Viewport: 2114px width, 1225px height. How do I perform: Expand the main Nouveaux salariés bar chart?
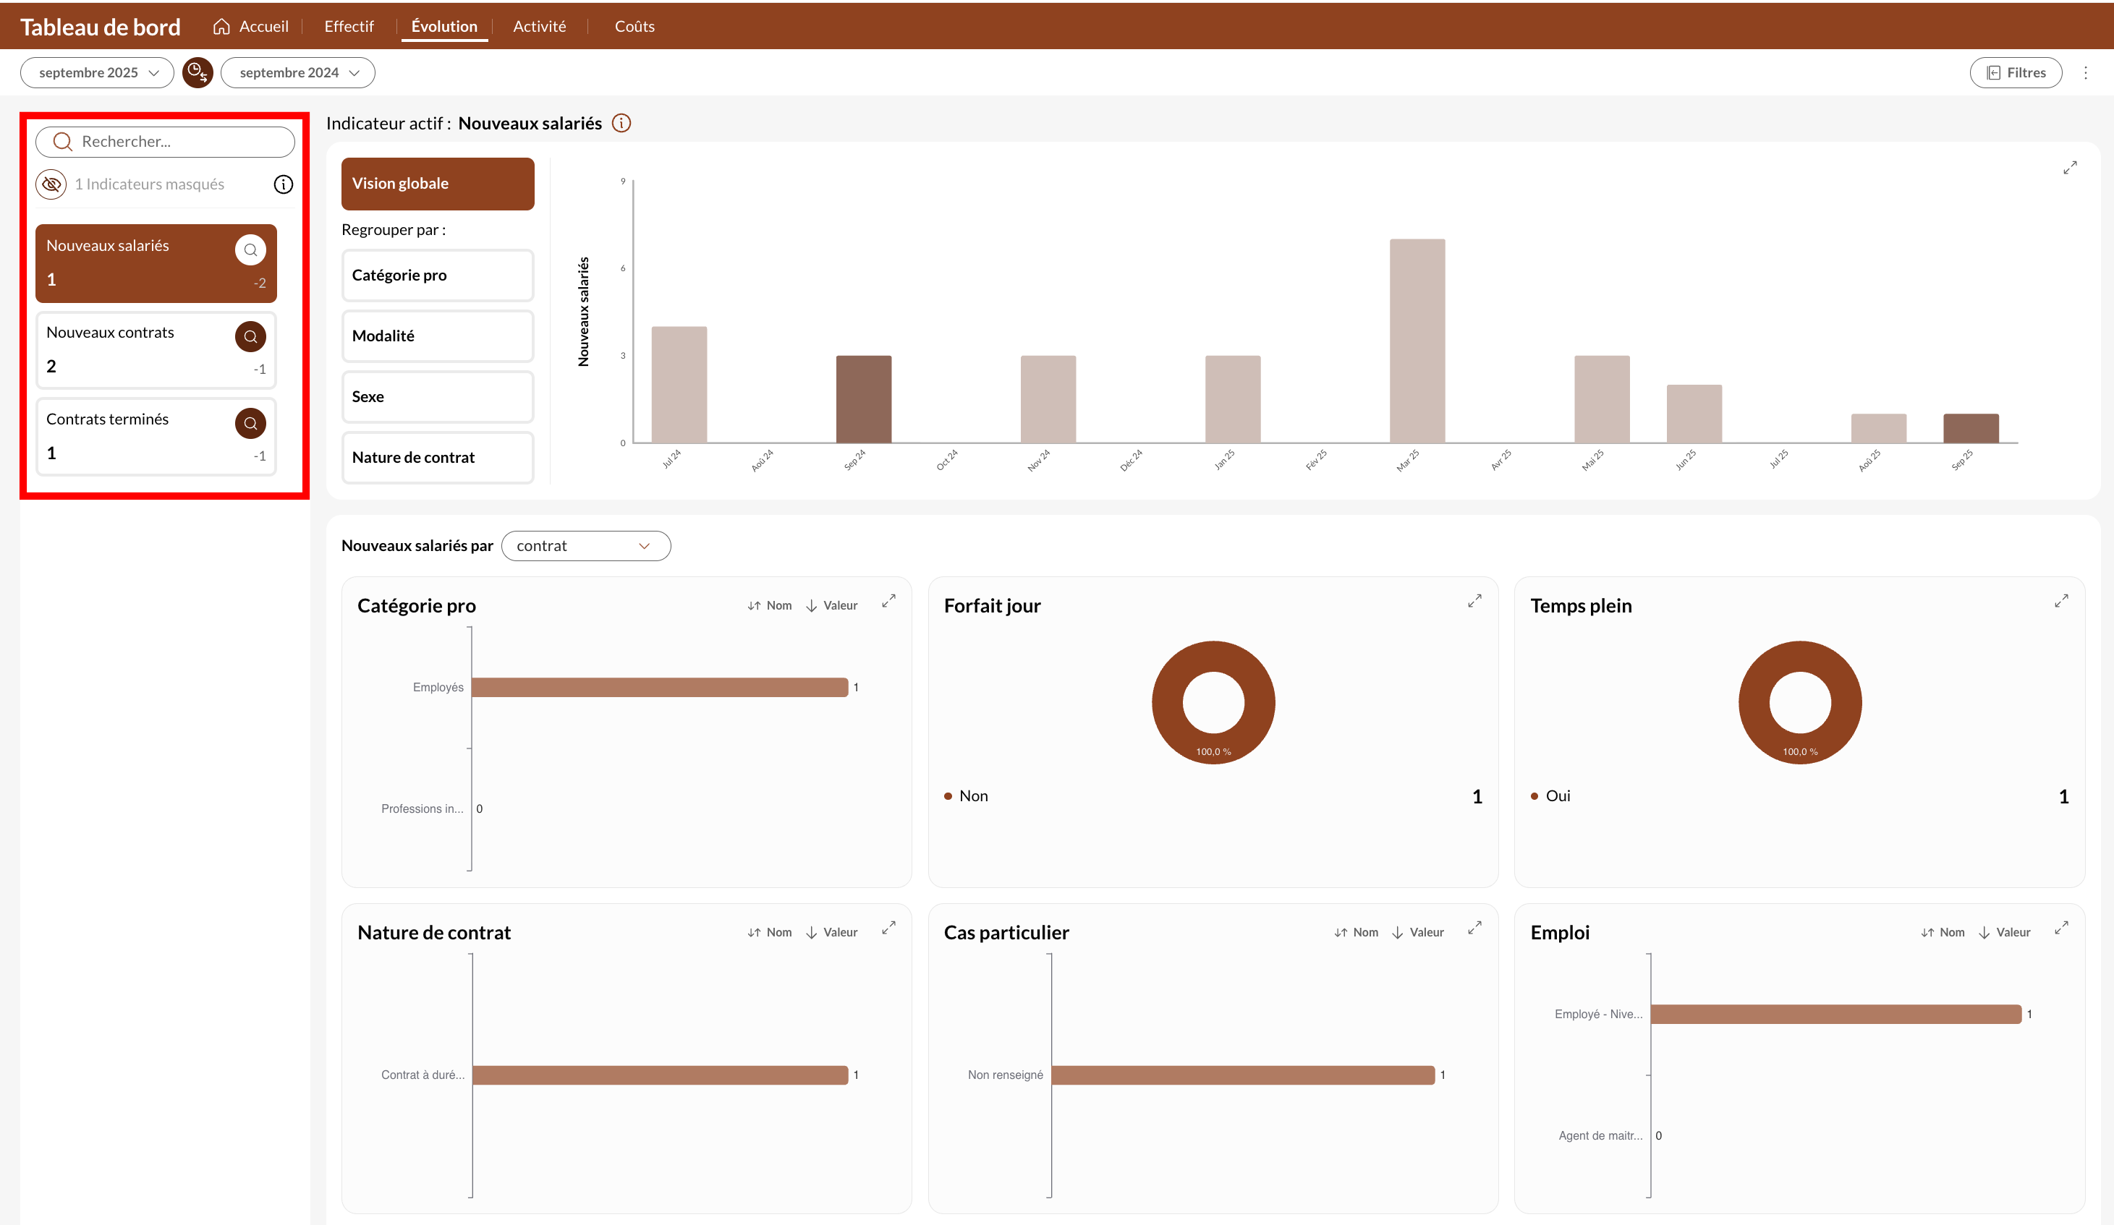tap(2070, 168)
